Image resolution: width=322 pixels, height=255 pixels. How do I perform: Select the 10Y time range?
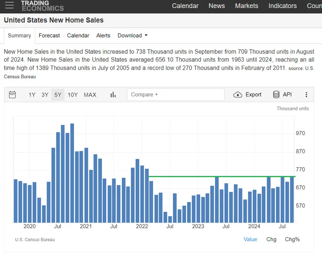73,95
